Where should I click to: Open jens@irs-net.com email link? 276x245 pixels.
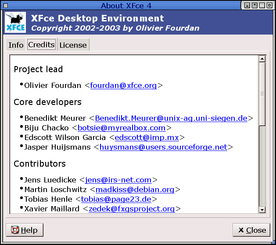point(118,180)
